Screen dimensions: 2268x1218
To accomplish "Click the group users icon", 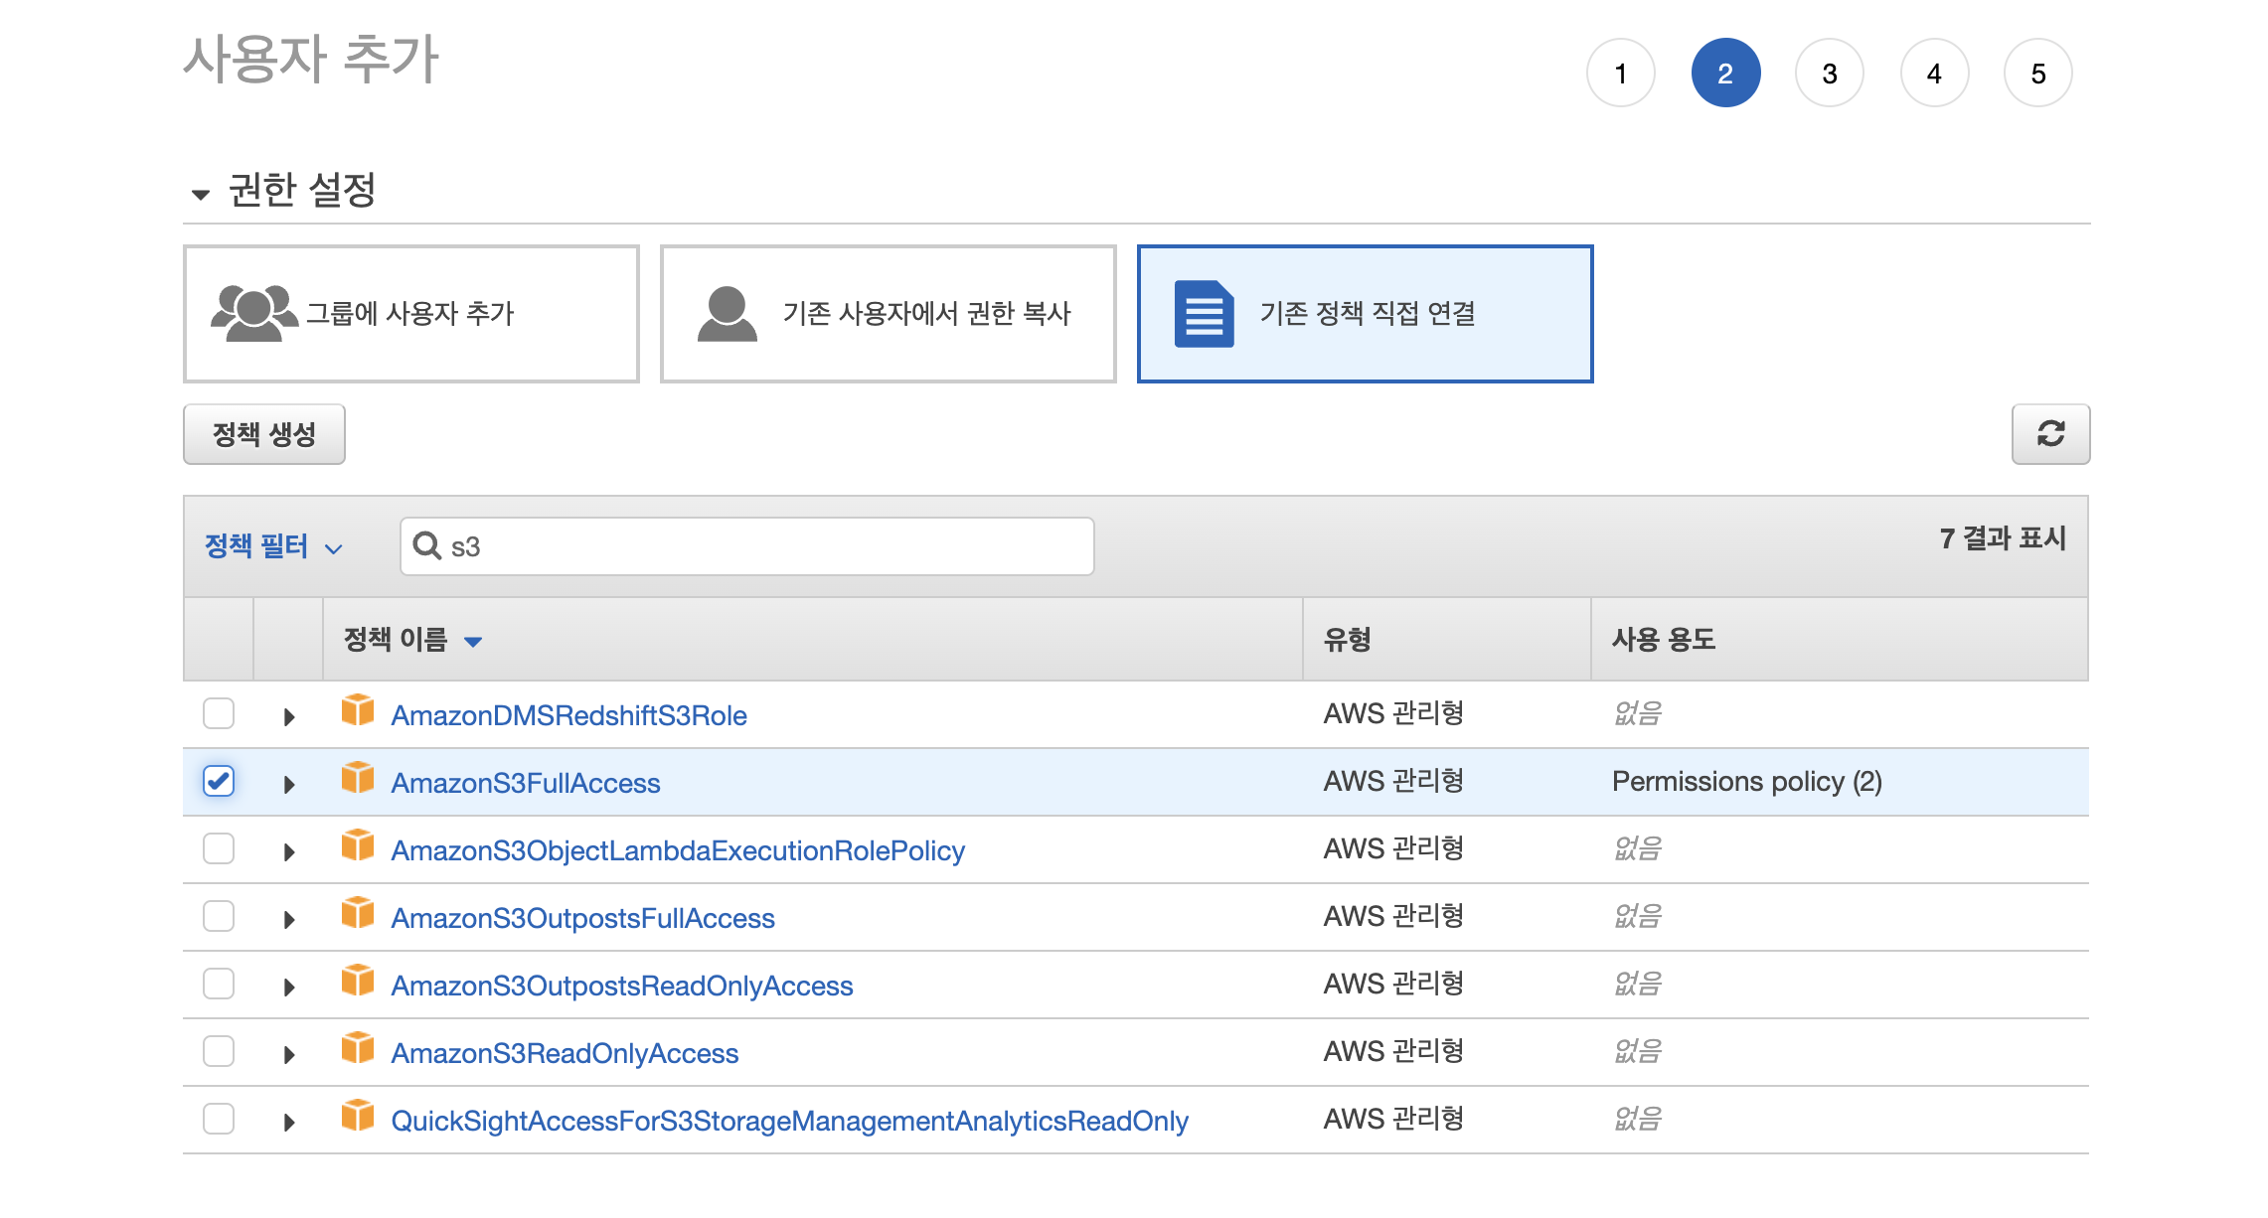I will (x=252, y=314).
